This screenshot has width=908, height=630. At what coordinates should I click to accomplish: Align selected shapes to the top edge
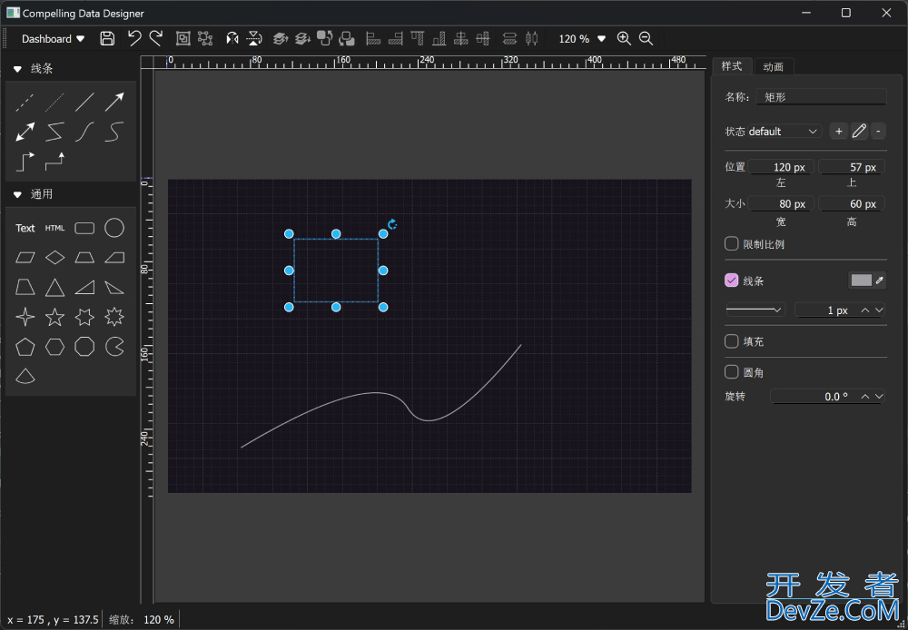(418, 39)
